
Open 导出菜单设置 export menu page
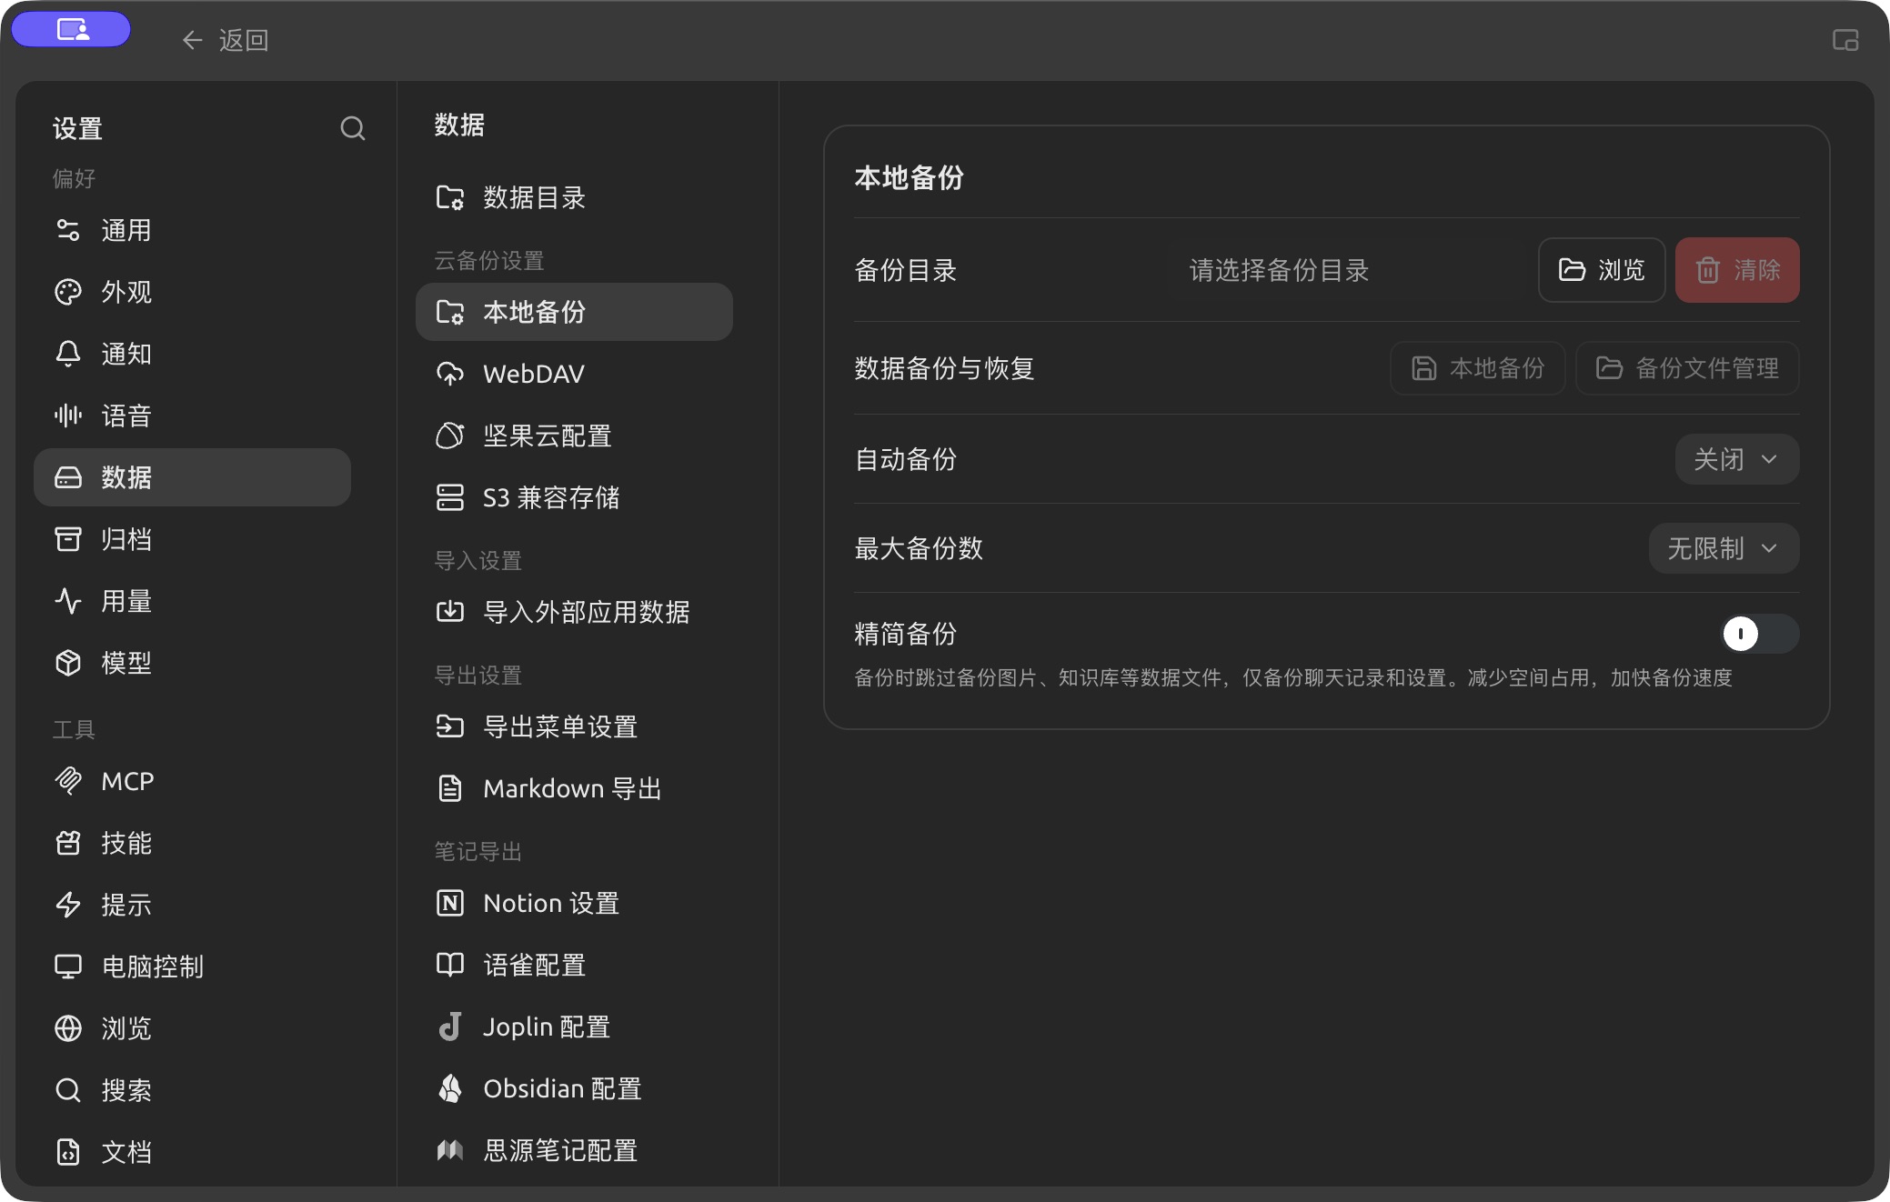[574, 726]
